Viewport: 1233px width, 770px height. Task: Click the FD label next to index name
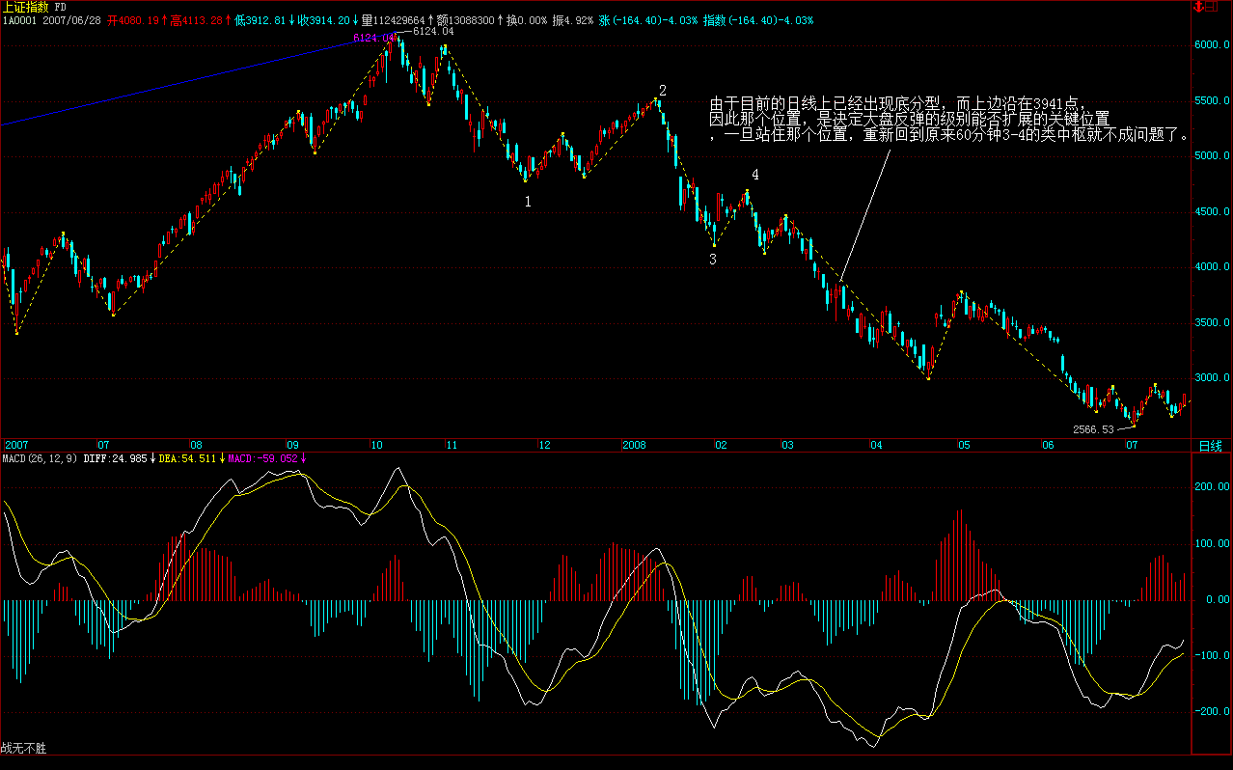pyautogui.click(x=61, y=7)
